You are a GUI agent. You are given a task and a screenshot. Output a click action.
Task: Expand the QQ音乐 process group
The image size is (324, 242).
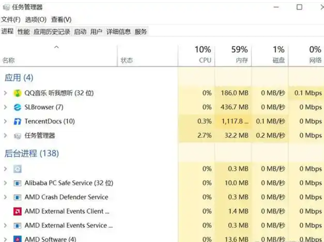(x=6, y=93)
